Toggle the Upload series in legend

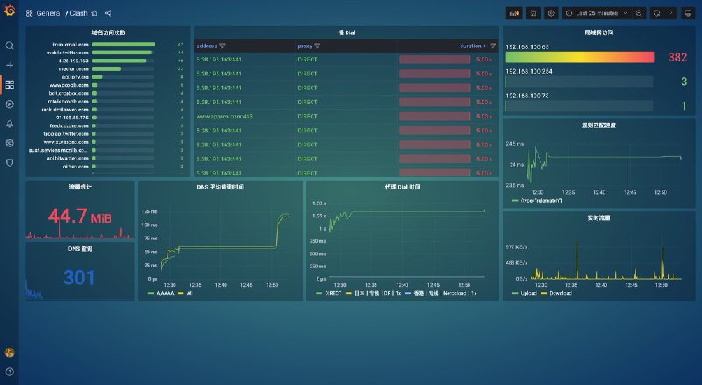click(x=526, y=293)
